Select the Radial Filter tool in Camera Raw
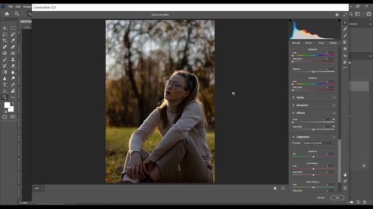This screenshot has height=209, width=373. pyautogui.click(x=345, y=49)
